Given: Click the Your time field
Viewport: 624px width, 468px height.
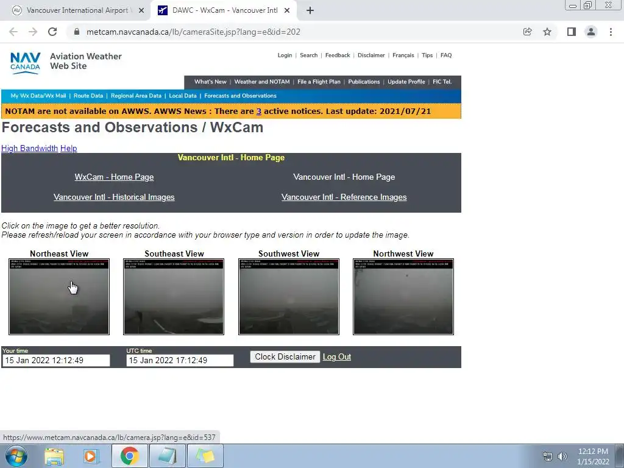Looking at the screenshot, I should point(56,361).
